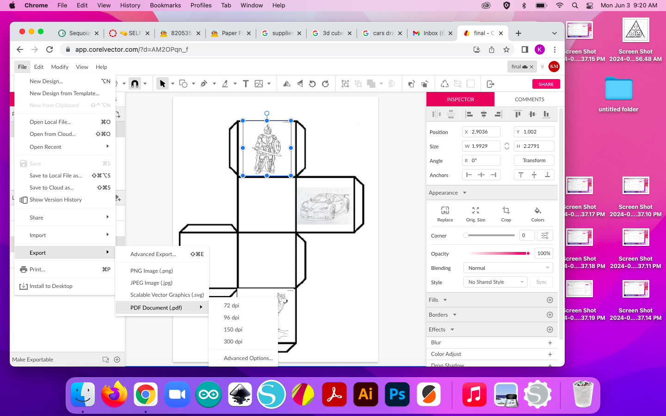The image size is (666, 416).
Task: Flip the selection vertically
Action: click(300, 84)
